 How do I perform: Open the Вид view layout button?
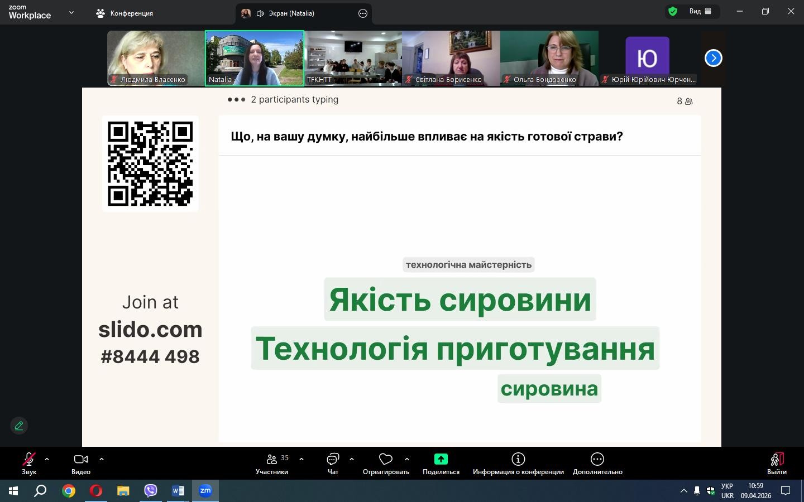pyautogui.click(x=700, y=11)
